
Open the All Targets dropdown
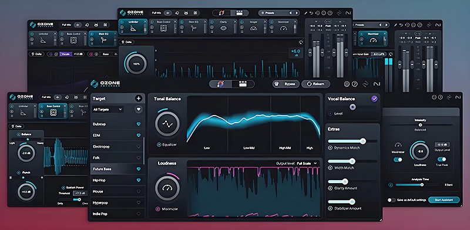pos(108,109)
